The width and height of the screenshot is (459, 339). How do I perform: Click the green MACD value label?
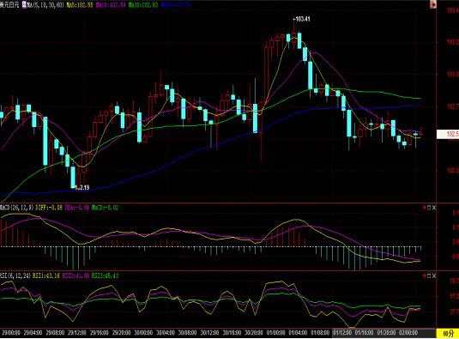click(105, 208)
